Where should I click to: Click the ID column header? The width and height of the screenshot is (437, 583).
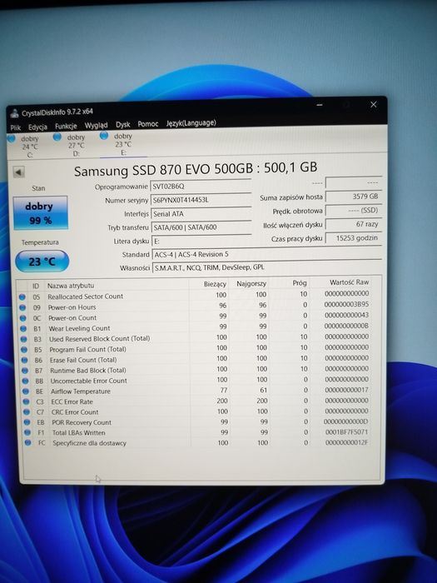point(36,286)
